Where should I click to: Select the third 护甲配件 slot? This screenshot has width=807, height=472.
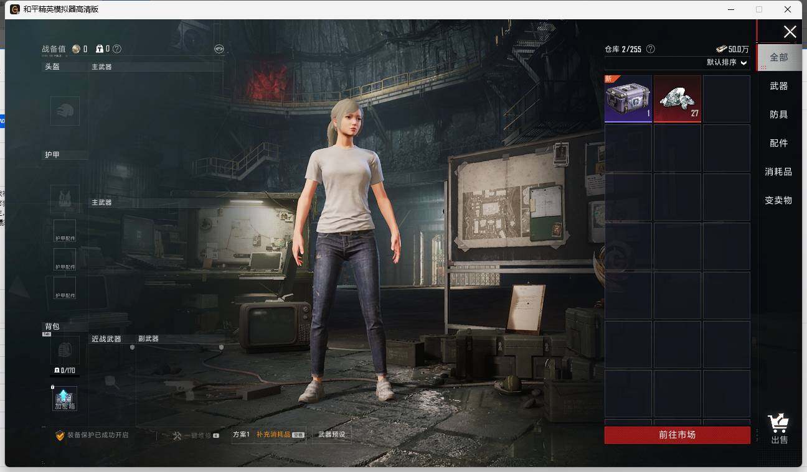[x=65, y=288]
